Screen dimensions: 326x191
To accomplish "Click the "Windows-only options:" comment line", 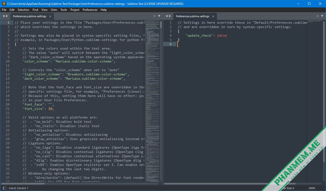I will pos(46,173).
